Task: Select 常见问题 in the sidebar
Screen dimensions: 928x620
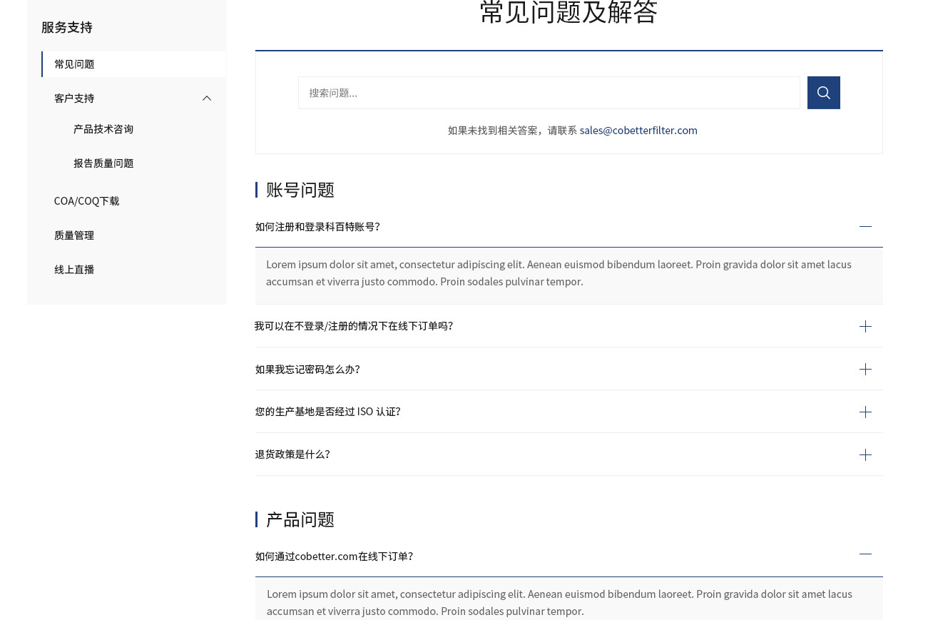Action: (x=74, y=64)
